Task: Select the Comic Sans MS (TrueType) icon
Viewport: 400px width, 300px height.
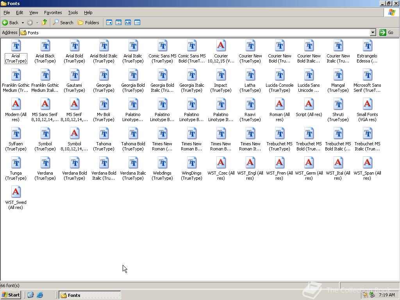Action: point(162,46)
